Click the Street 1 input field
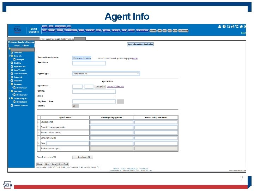This screenshot has width=254, height=191. tap(94, 92)
